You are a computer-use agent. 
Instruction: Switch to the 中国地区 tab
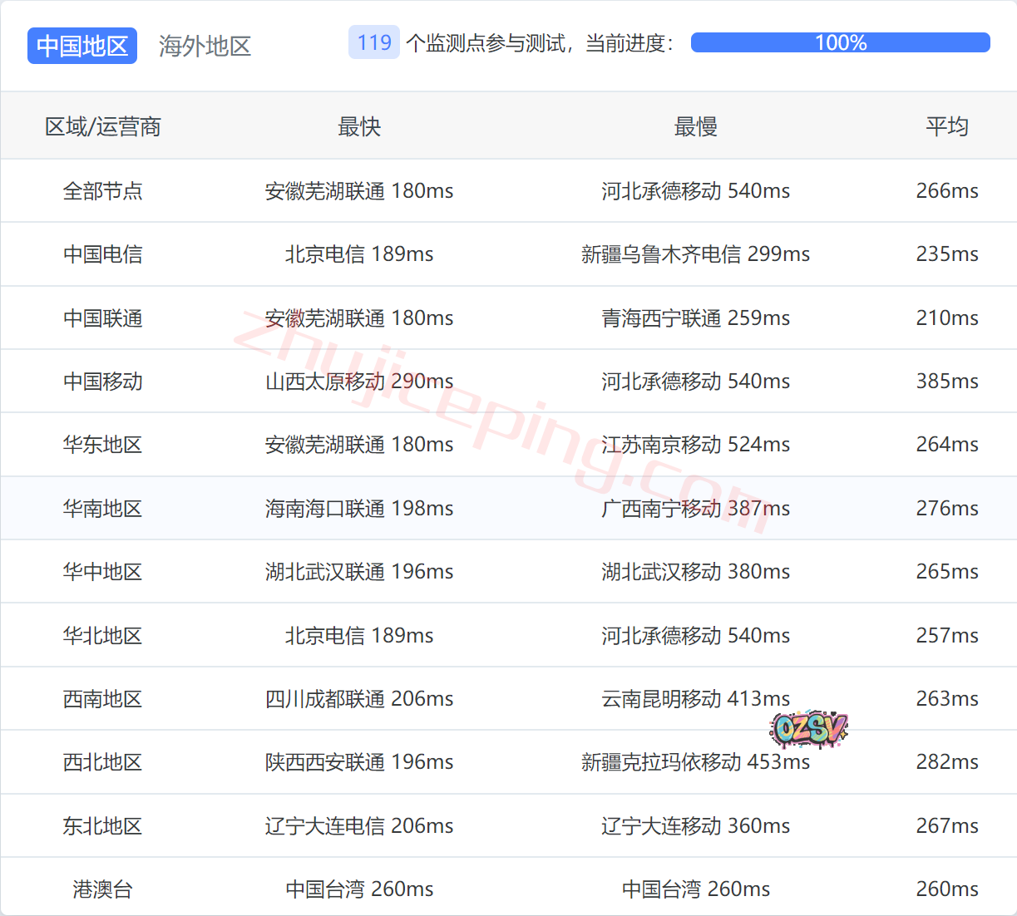click(x=81, y=46)
